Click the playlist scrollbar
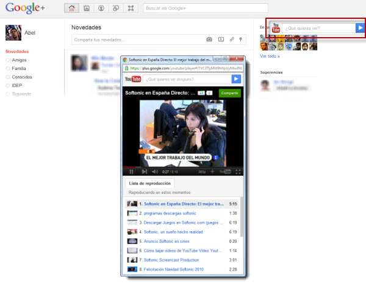 coord(242,217)
